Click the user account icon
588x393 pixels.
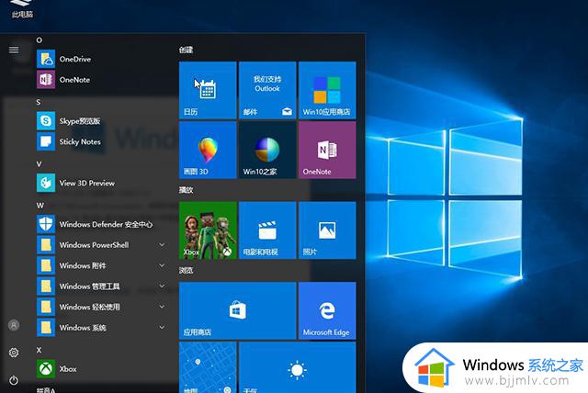[x=14, y=325]
